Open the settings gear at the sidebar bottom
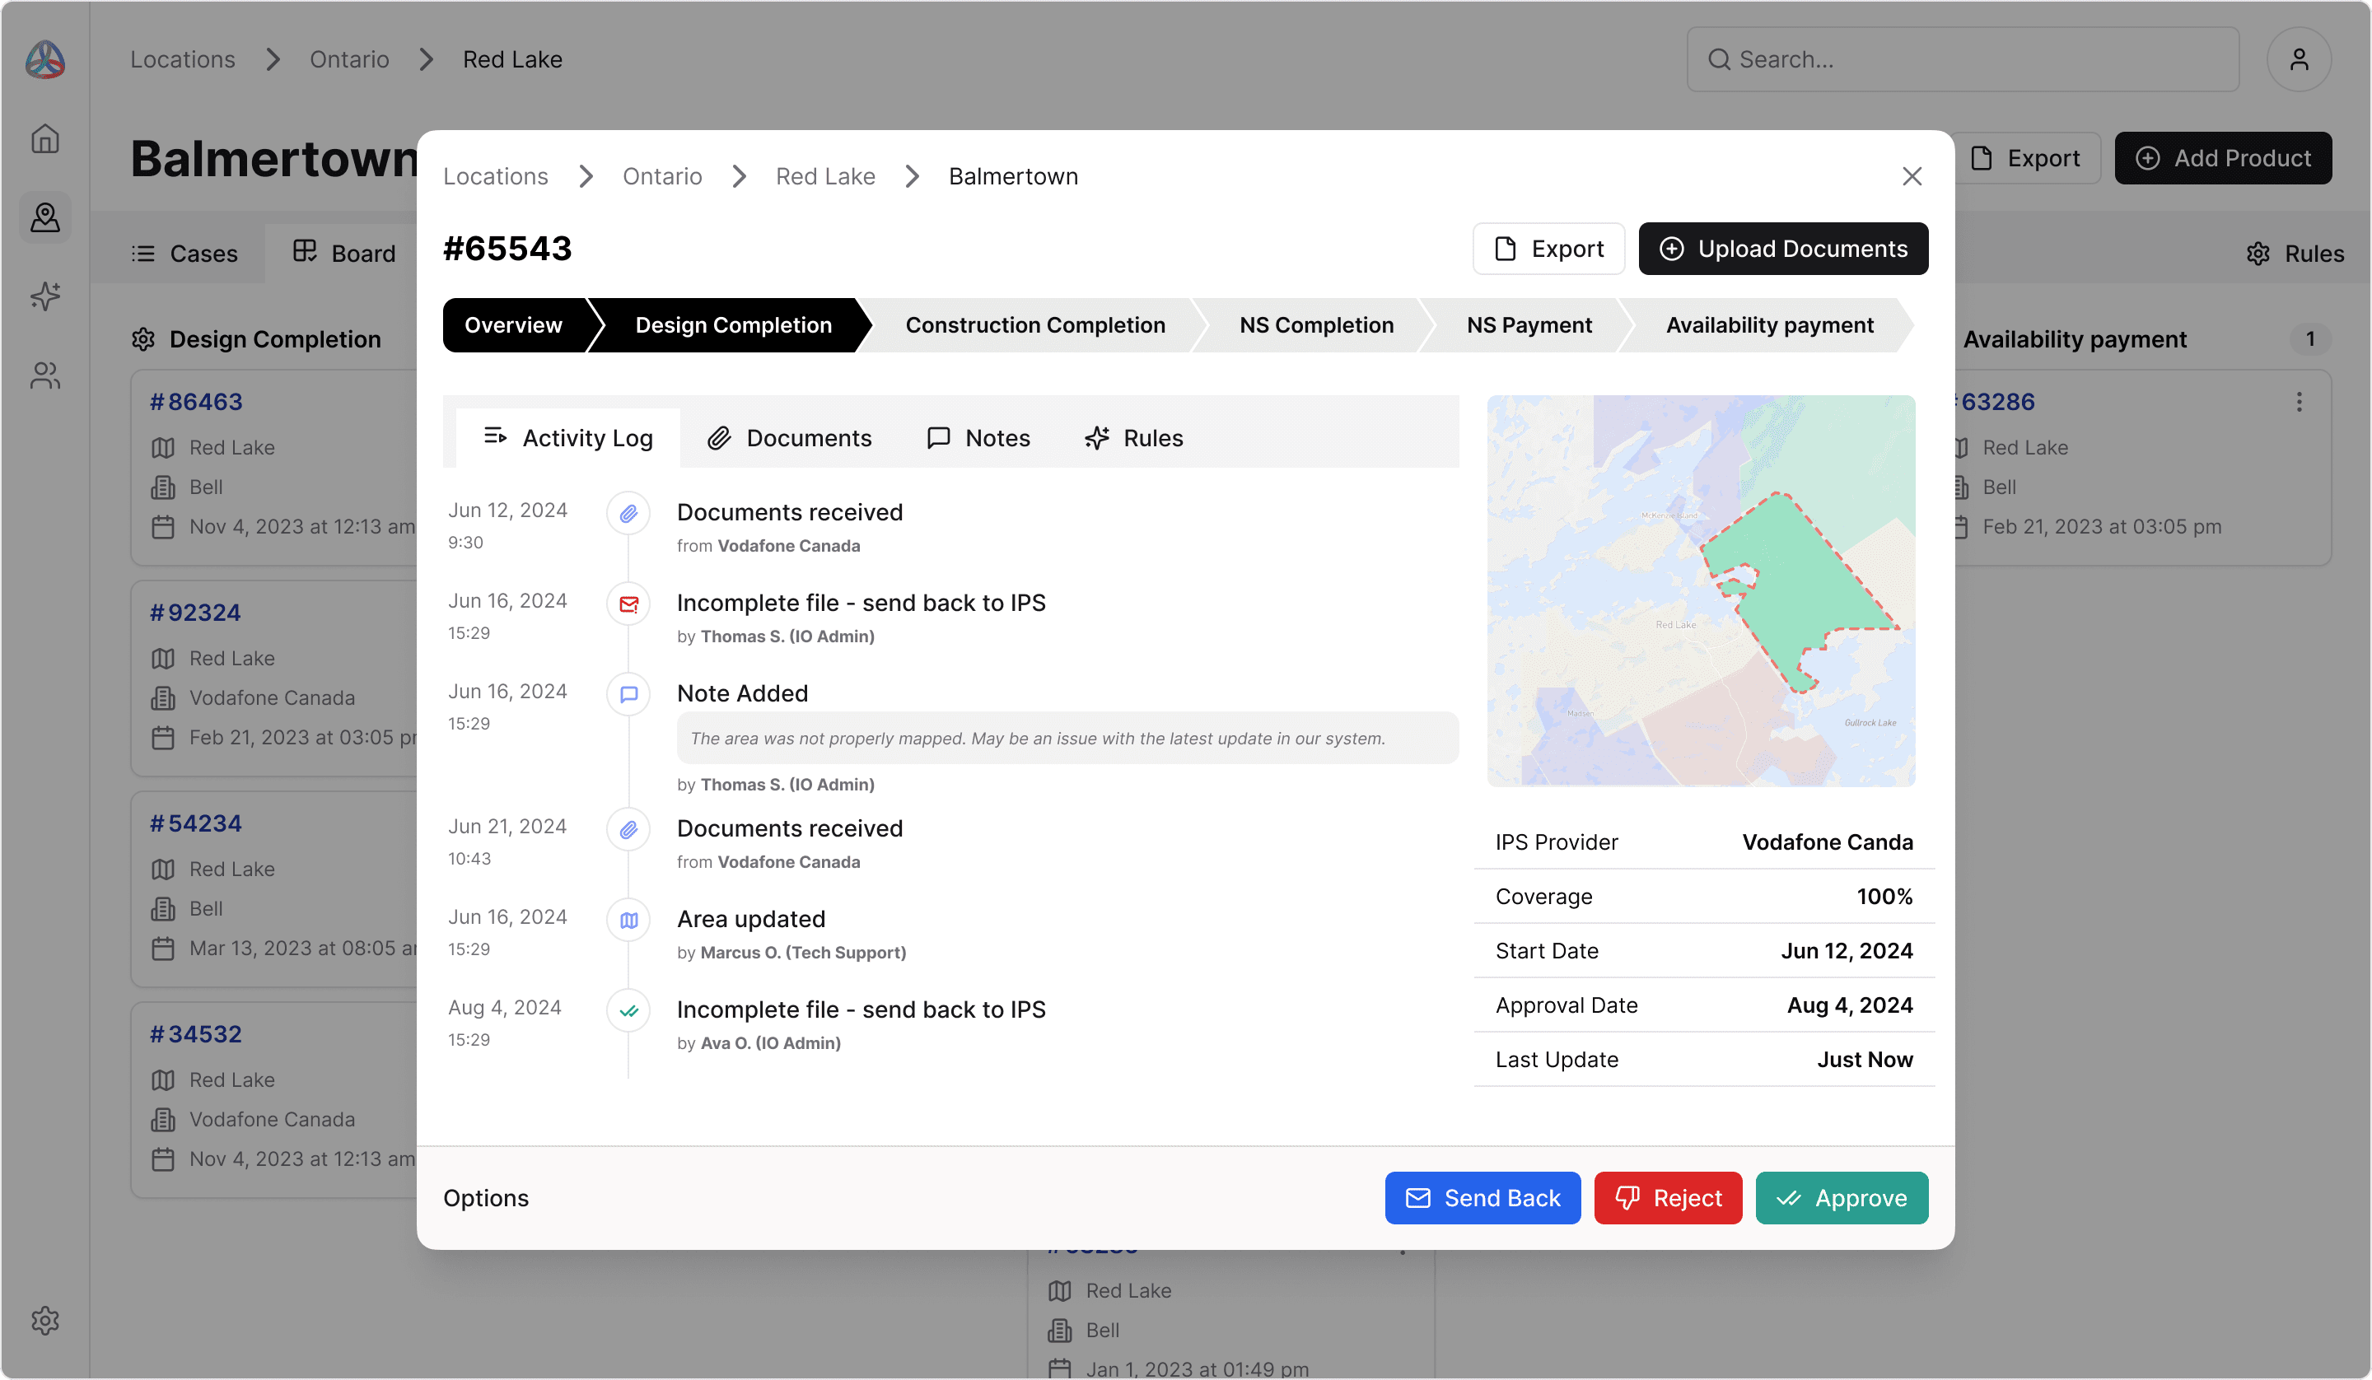This screenshot has height=1380, width=2372. pyautogui.click(x=44, y=1320)
